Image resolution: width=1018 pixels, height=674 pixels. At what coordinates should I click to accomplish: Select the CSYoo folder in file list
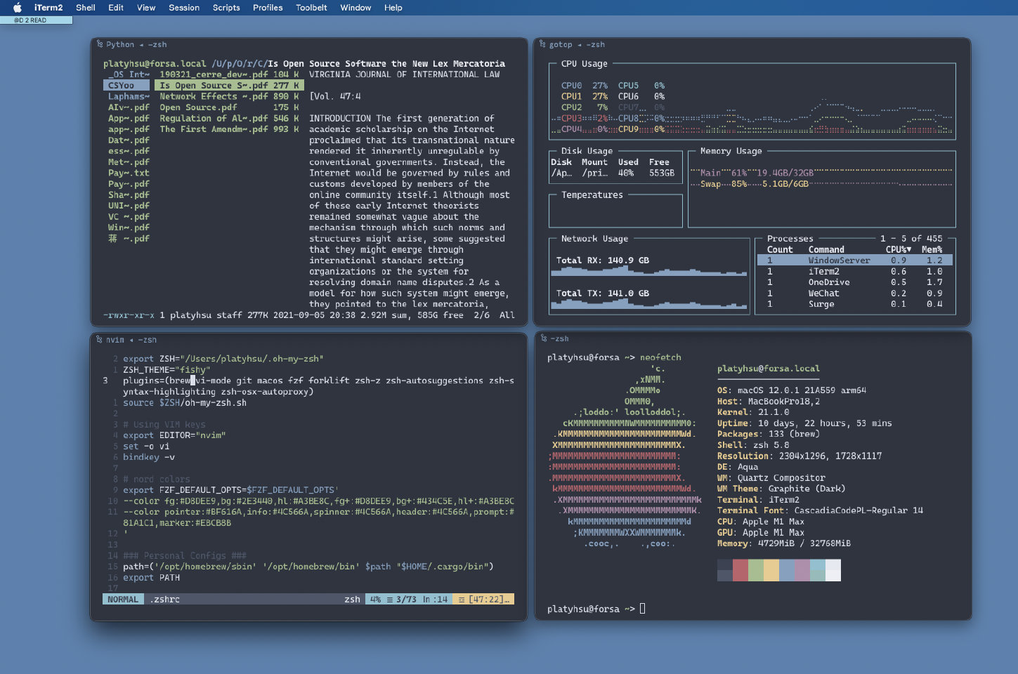(x=122, y=86)
